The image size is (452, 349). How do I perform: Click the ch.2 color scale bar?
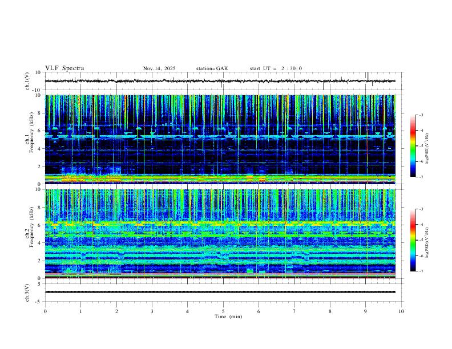[x=413, y=240]
